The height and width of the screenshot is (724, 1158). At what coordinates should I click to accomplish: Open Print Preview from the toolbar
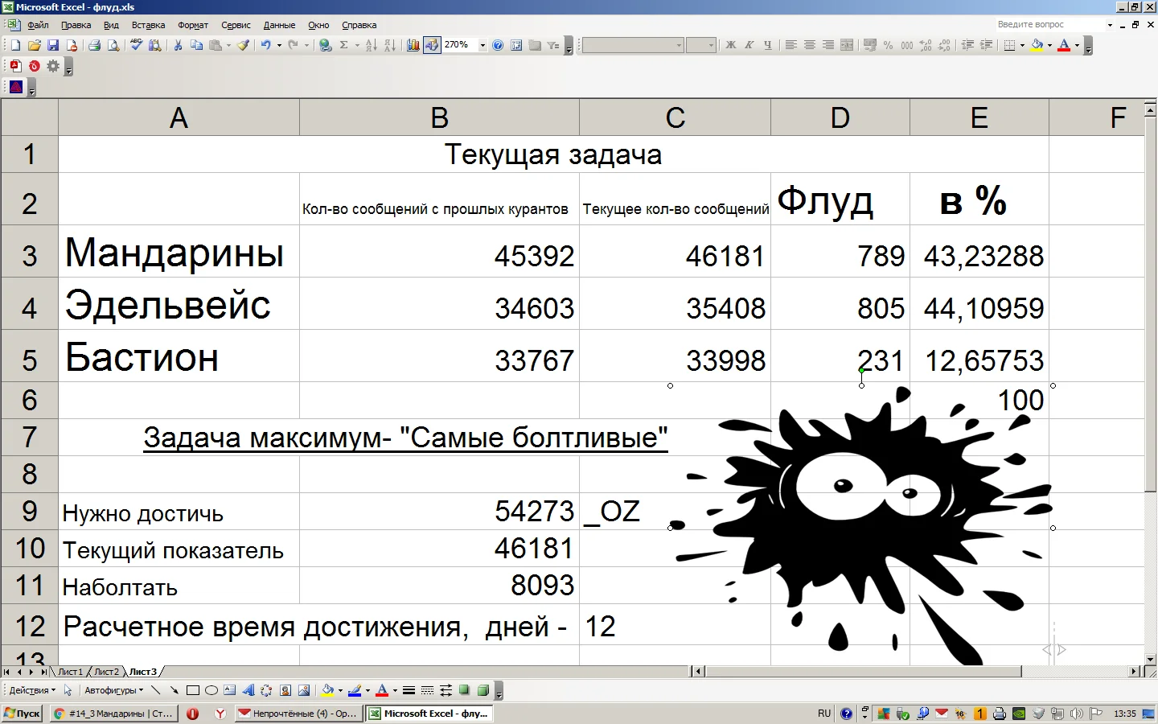113,45
